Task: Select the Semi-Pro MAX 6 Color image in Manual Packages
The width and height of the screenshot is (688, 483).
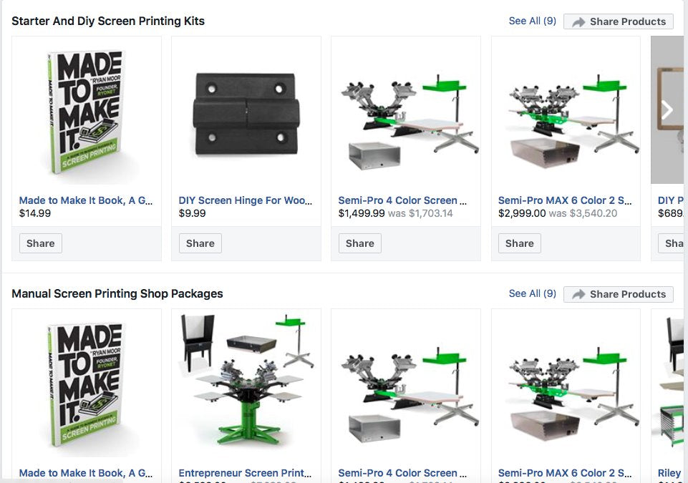Action: 566,393
